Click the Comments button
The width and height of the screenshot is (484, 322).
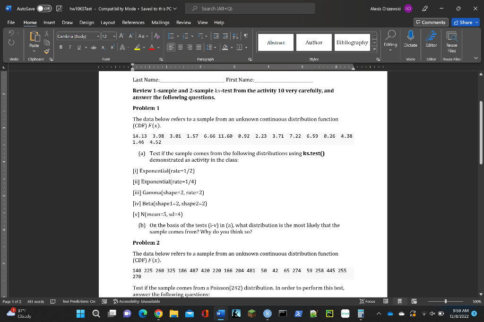click(x=431, y=22)
